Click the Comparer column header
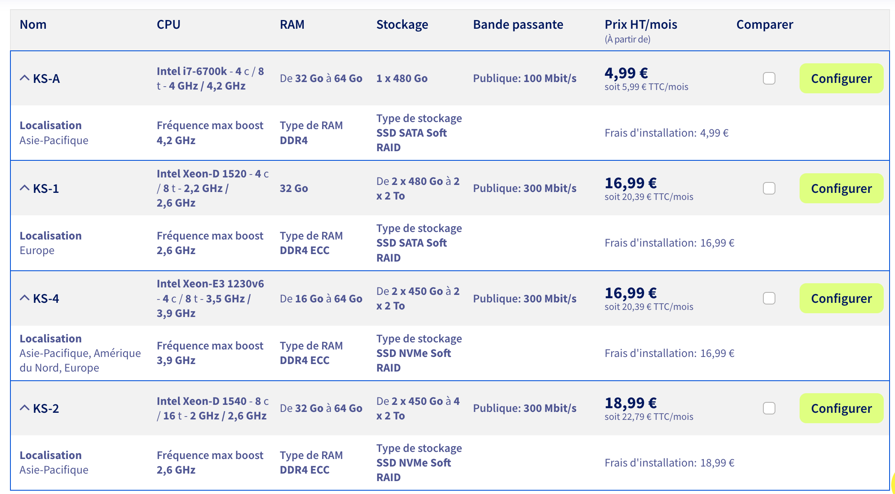This screenshot has width=895, height=494. tap(765, 25)
